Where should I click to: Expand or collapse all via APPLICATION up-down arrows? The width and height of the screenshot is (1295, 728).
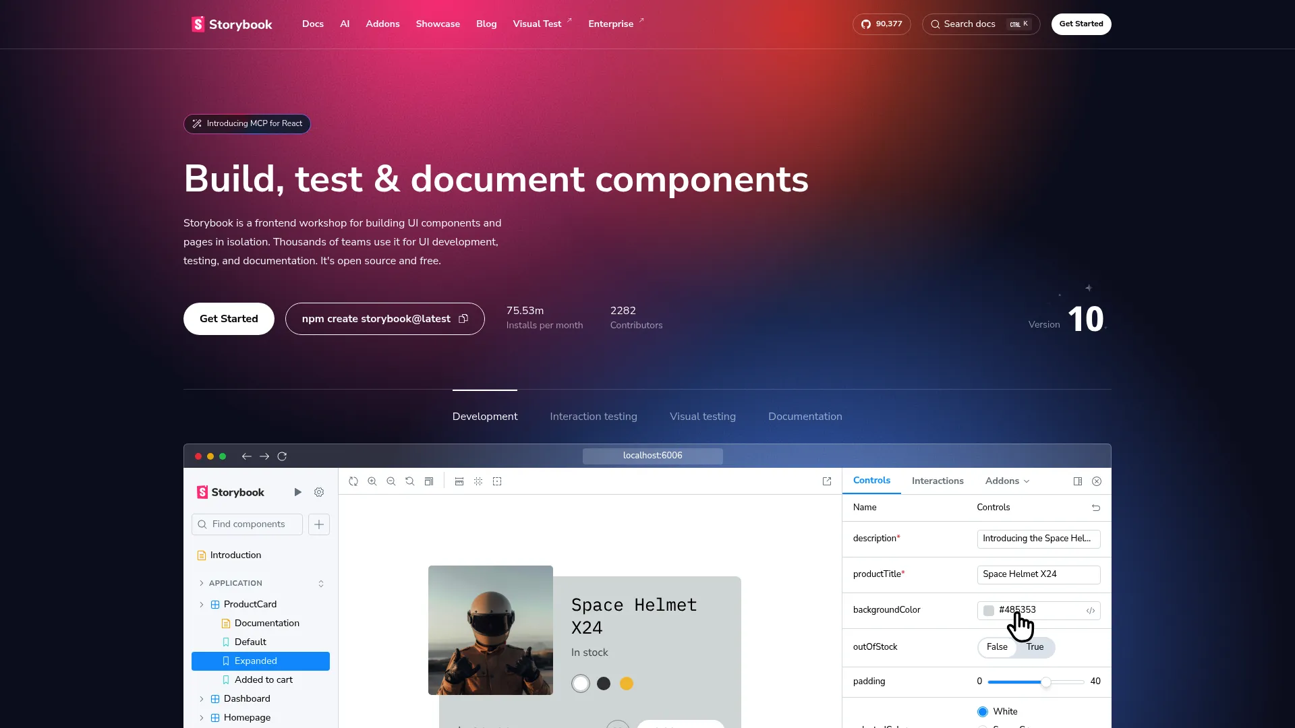tap(321, 584)
